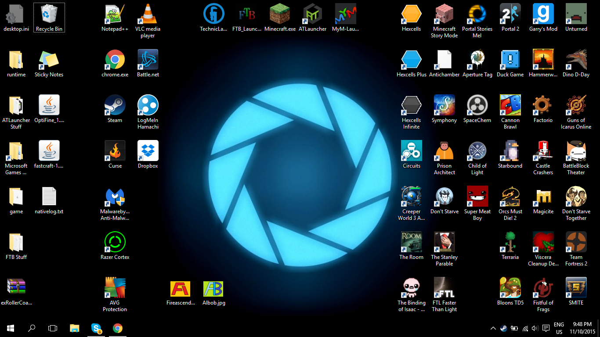Select the Portal 2 game shortcut

[x=510, y=14]
